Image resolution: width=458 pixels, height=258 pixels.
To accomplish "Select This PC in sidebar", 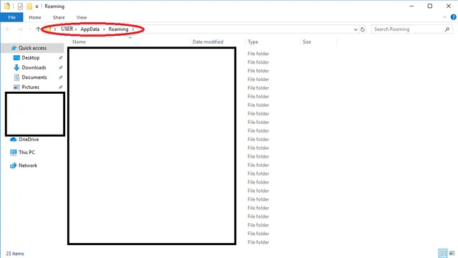I will click(x=26, y=153).
